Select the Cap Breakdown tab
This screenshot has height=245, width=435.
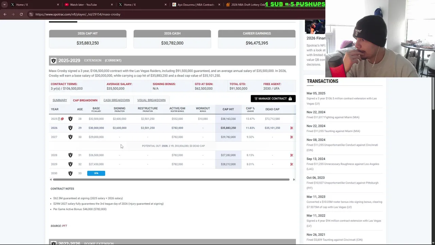point(85,100)
